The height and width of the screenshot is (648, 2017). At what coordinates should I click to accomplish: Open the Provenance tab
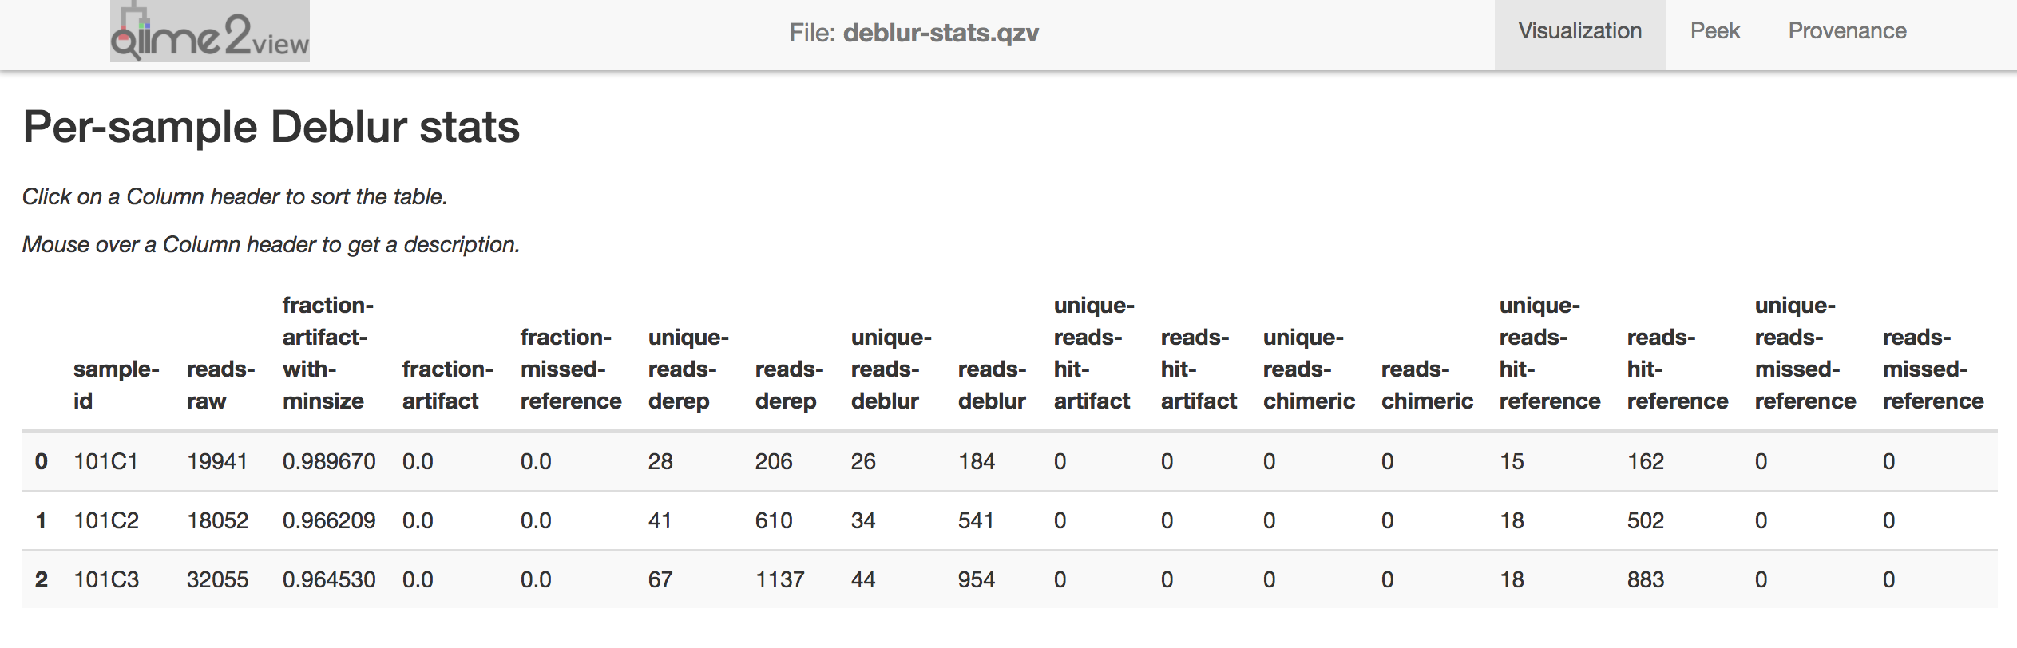pyautogui.click(x=1847, y=32)
